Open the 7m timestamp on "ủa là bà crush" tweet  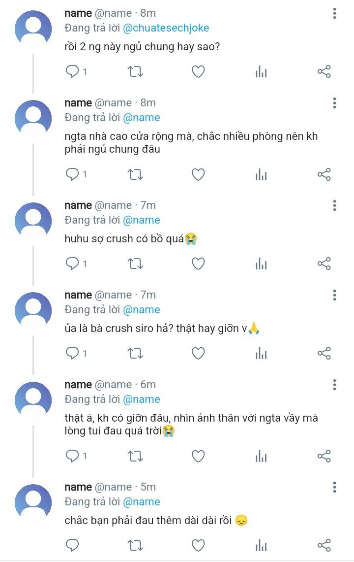click(148, 295)
